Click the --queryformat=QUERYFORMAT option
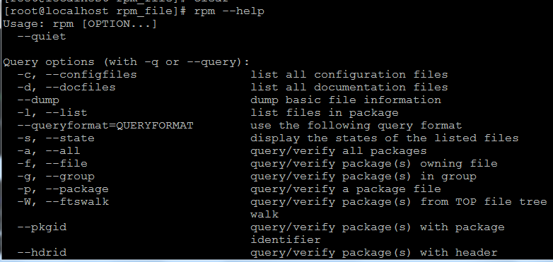553x262 pixels. pyautogui.click(x=105, y=126)
